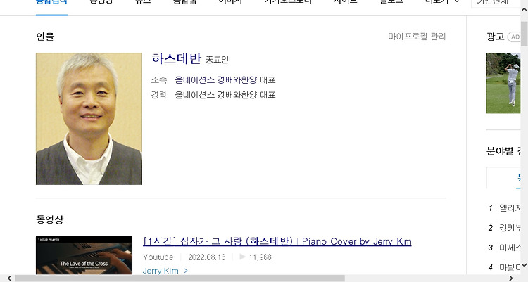Click the vertical scrollbar up arrow
The height and width of the screenshot is (282, 528).
click(524, 10)
